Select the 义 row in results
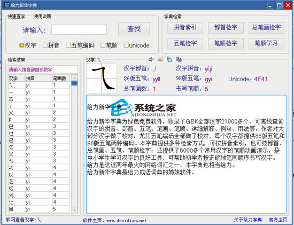294x225 pixels. pos(39,154)
